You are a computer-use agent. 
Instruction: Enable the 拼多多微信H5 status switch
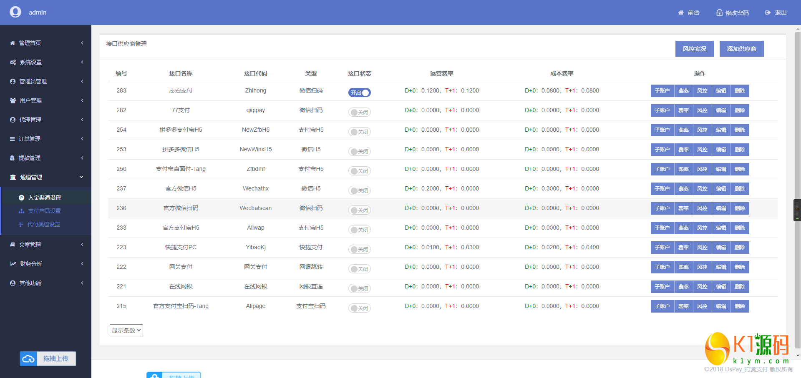coord(359,151)
